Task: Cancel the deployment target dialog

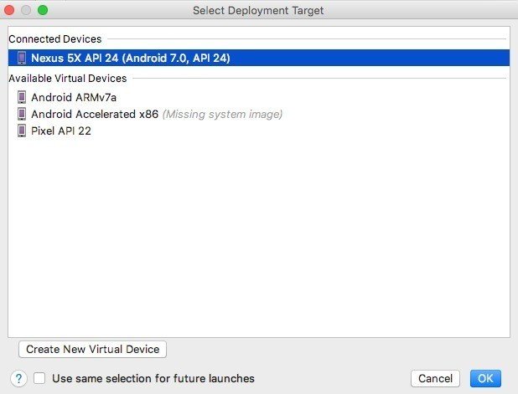Action: pyautogui.click(x=435, y=379)
